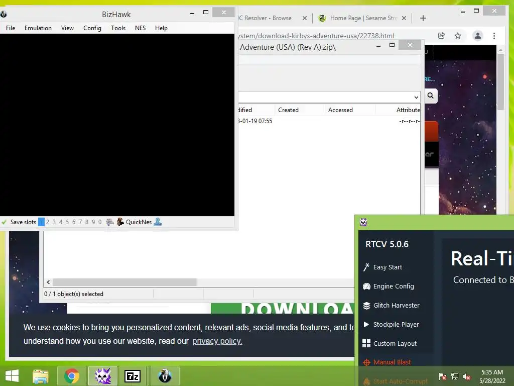Open the Tools menu in BizHawk
This screenshot has height=386, width=514.
pyautogui.click(x=118, y=28)
